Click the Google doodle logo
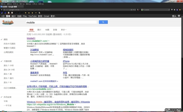This screenshot has width=183, height=112. (x=8, y=22)
